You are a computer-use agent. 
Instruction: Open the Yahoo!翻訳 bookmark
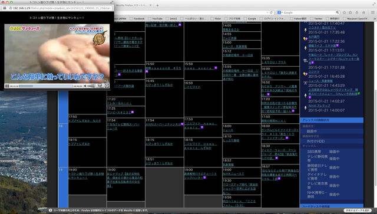[298, 18]
